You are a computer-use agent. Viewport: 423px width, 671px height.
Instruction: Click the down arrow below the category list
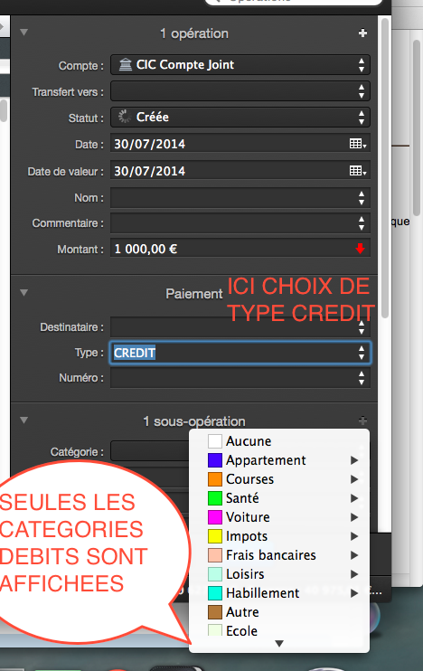279,643
